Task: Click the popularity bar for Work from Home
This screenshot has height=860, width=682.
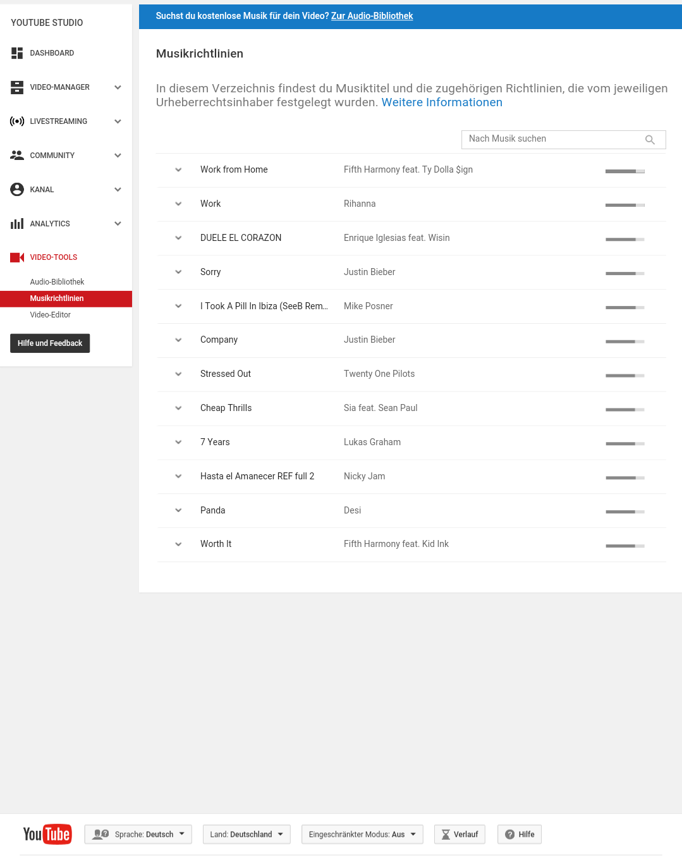Action: point(625,171)
